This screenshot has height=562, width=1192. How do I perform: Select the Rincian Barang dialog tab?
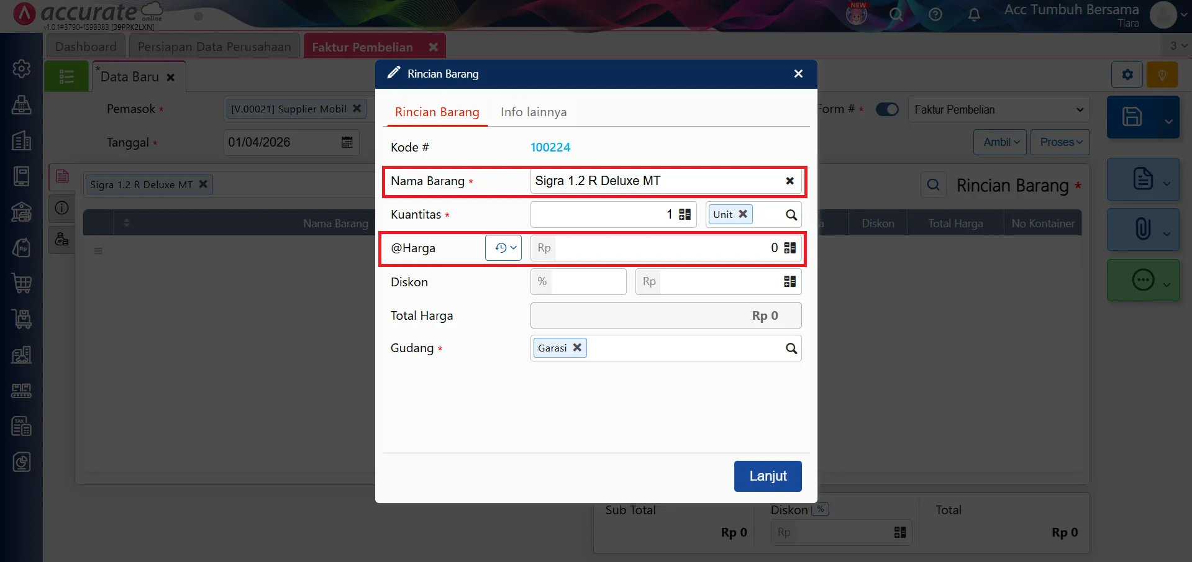coord(437,112)
